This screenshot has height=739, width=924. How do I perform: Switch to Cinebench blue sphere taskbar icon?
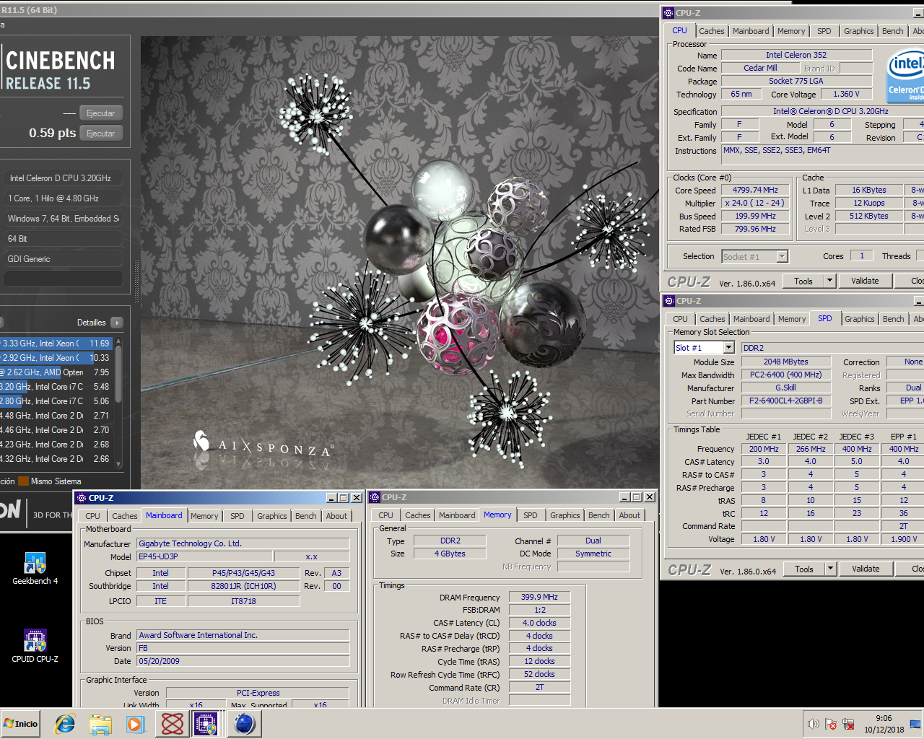coord(244,724)
